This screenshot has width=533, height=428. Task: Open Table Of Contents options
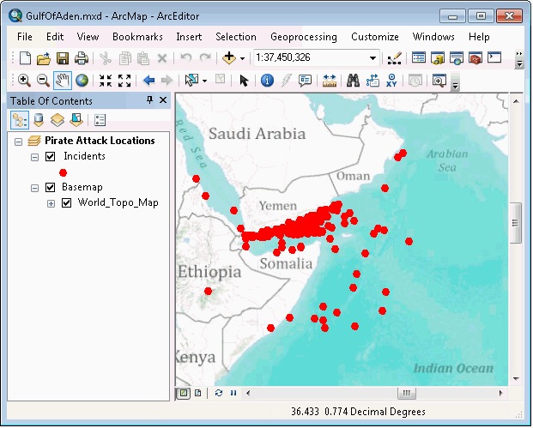click(x=100, y=120)
